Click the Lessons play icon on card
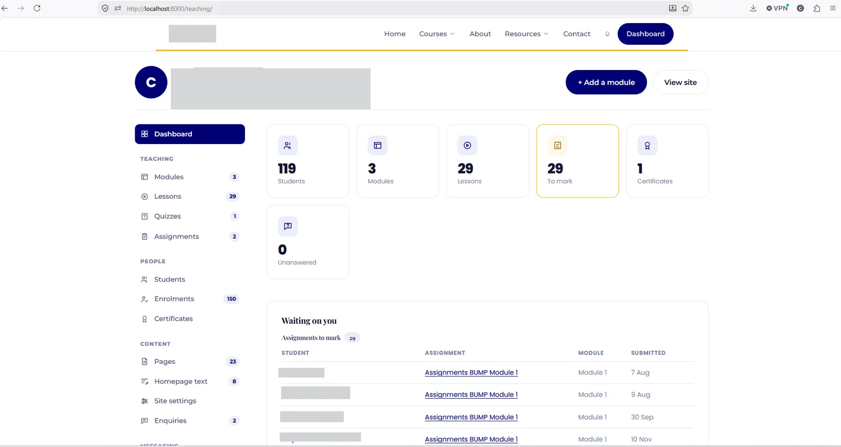Viewport: 841px width, 447px height. pos(467,146)
